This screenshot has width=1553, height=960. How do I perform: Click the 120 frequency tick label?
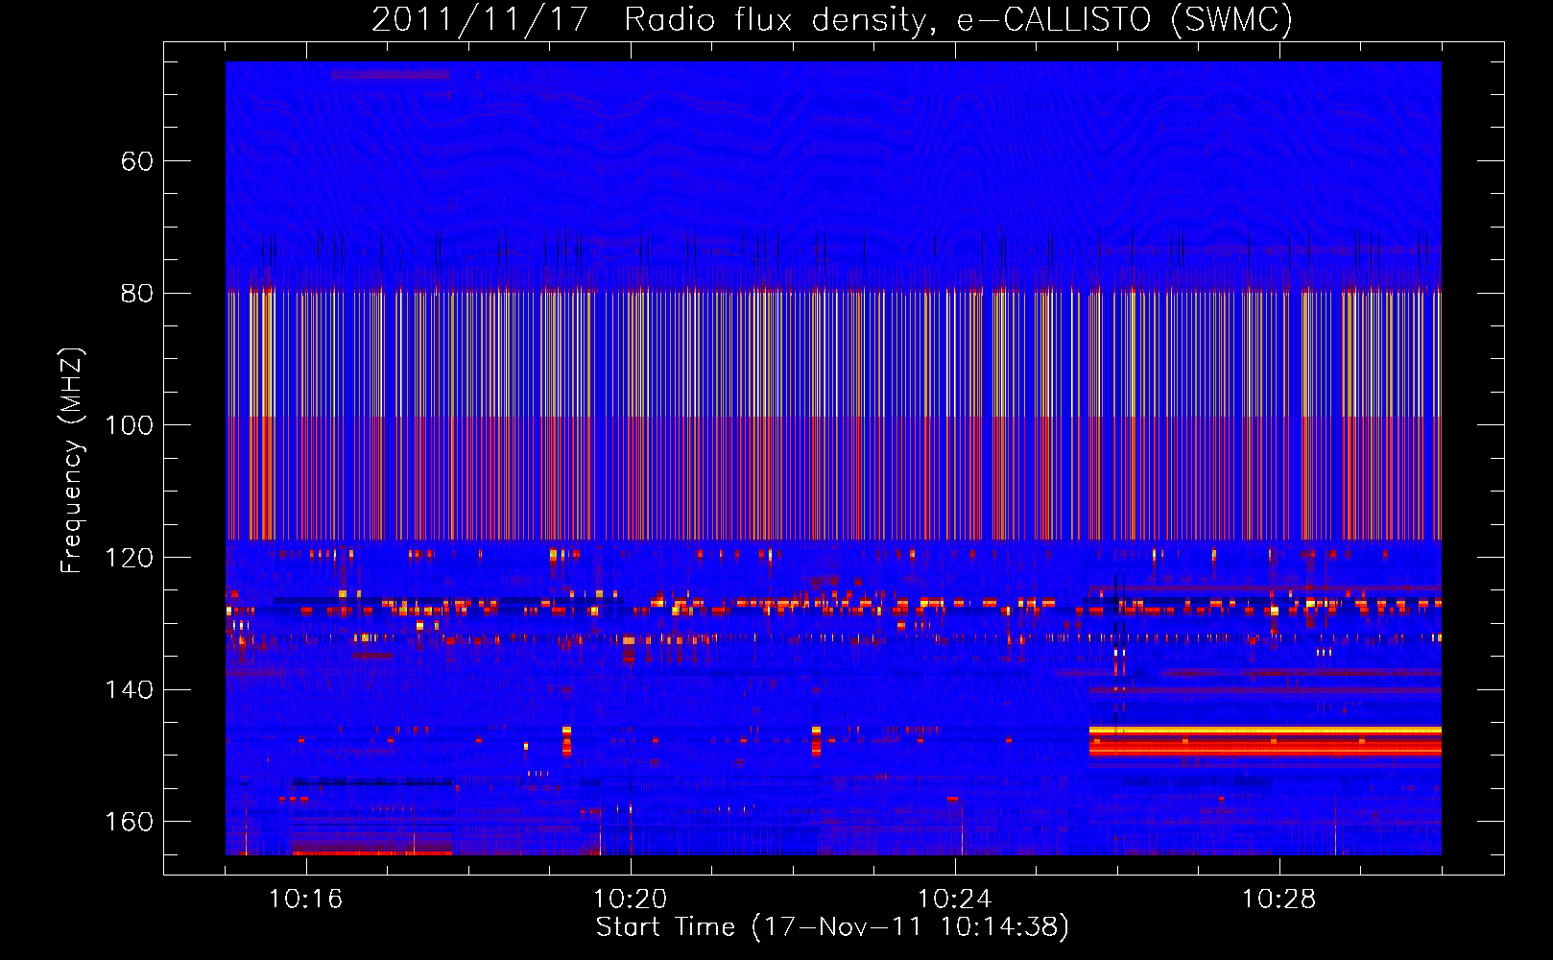coord(130,558)
